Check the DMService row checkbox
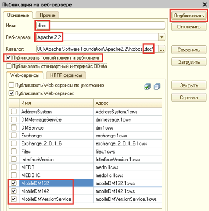The width and height of the screenshot is (209, 211). point(14,128)
